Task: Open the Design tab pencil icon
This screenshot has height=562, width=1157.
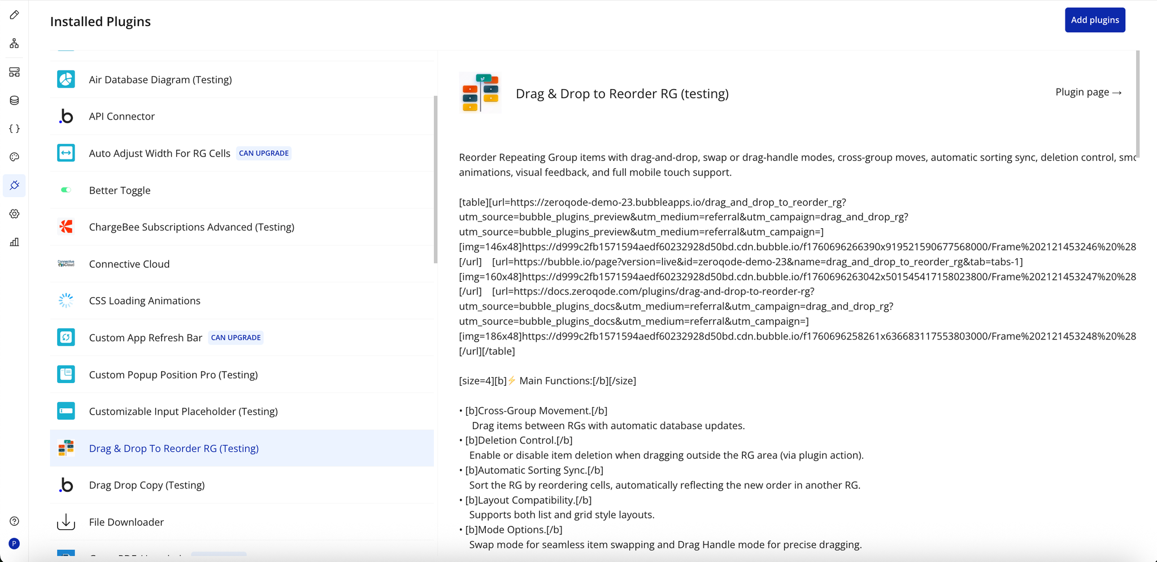Action: coord(15,15)
